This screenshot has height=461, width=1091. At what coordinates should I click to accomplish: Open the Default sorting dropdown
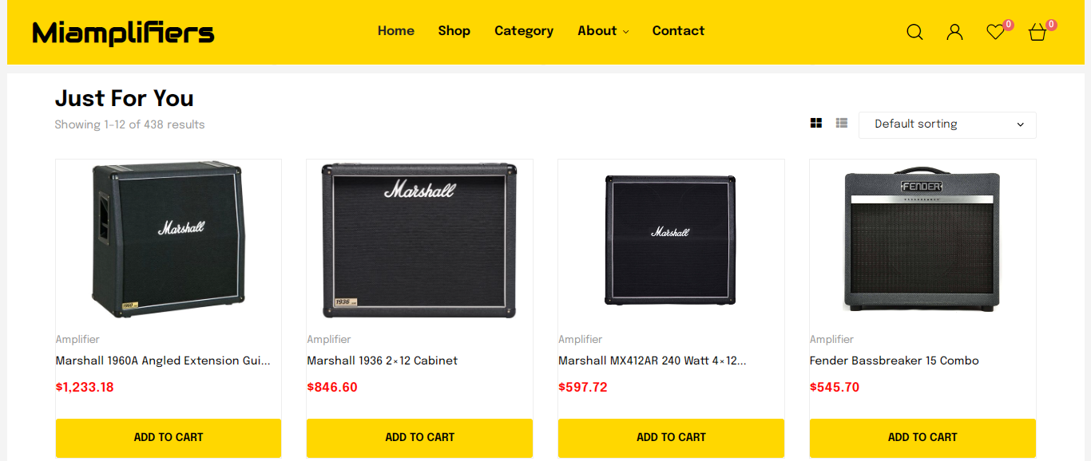tap(947, 124)
